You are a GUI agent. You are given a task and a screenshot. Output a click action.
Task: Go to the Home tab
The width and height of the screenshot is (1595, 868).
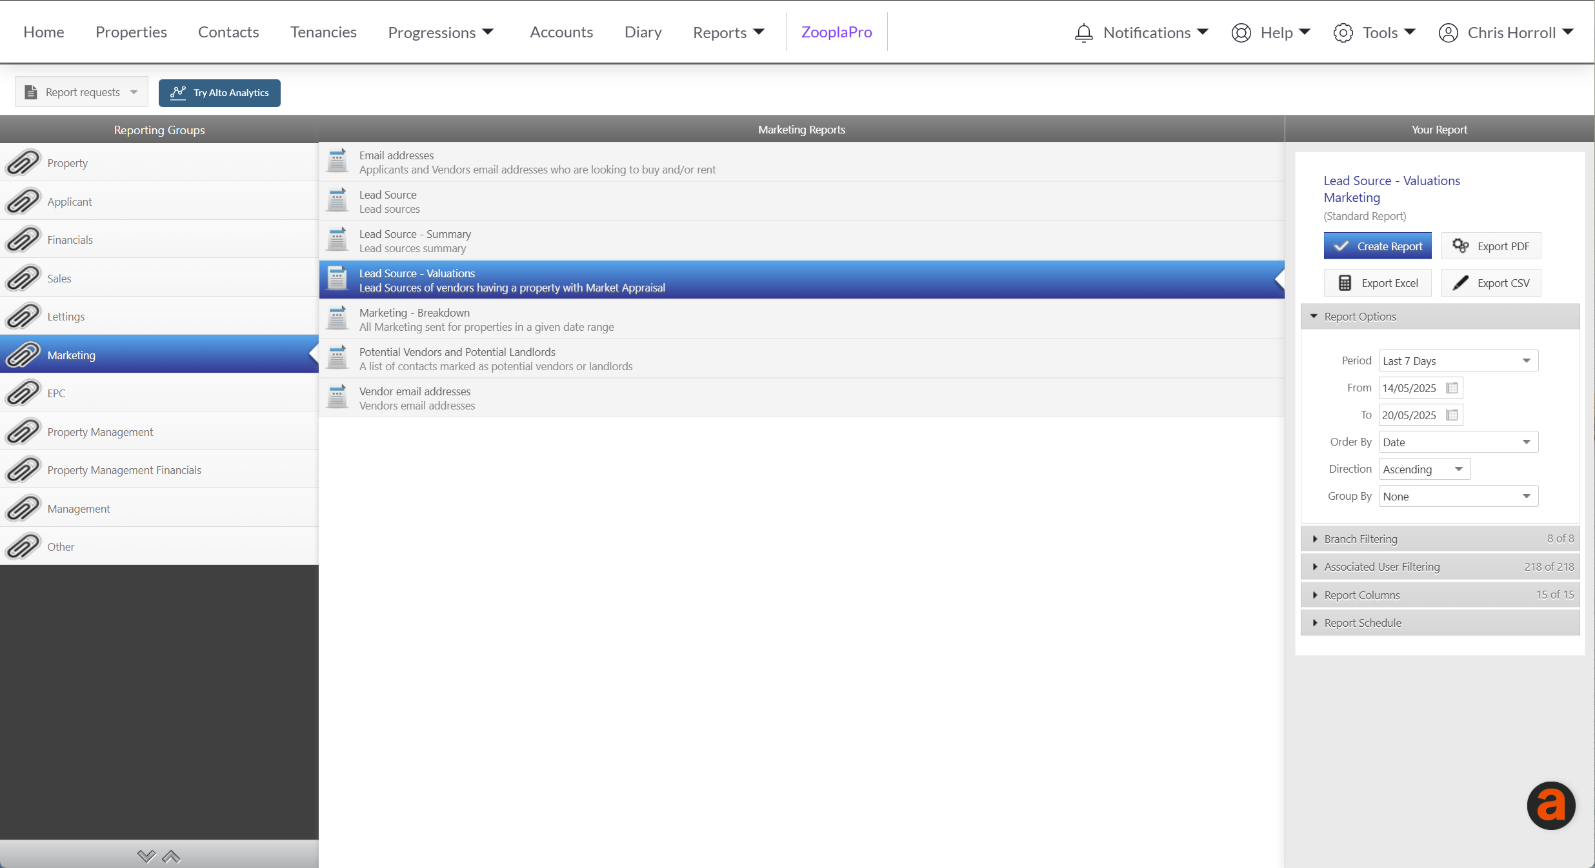[x=44, y=32]
